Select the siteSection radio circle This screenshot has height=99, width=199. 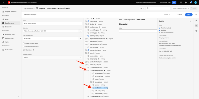point(93,88)
